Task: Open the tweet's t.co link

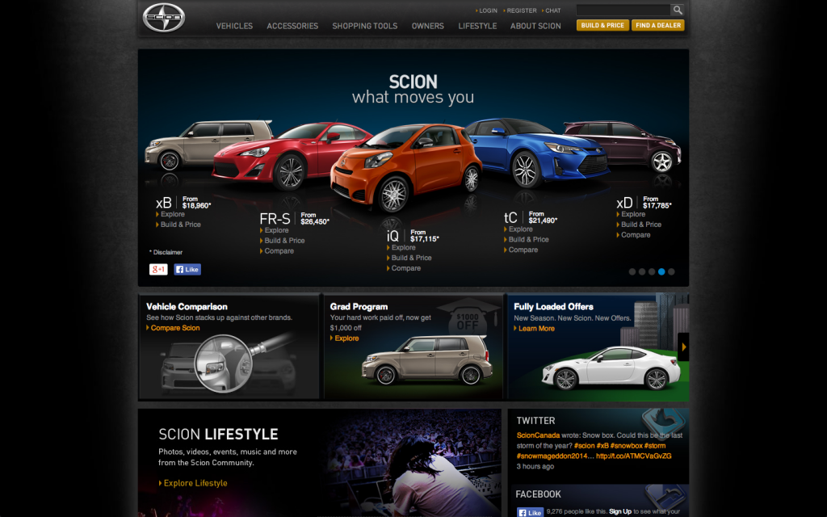Action: (633, 456)
